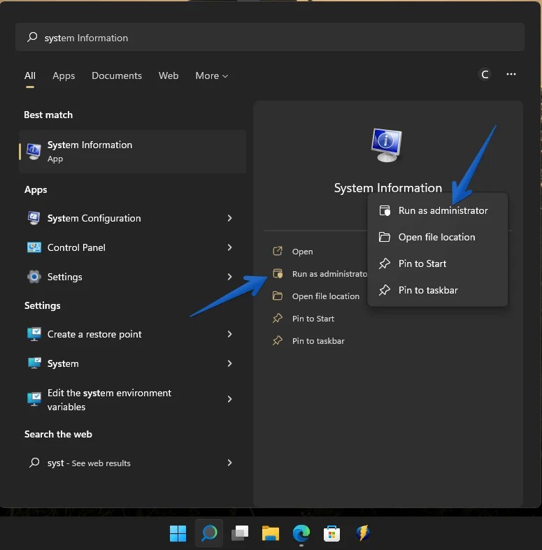
Task: Open Task View from the taskbar
Action: point(240,533)
